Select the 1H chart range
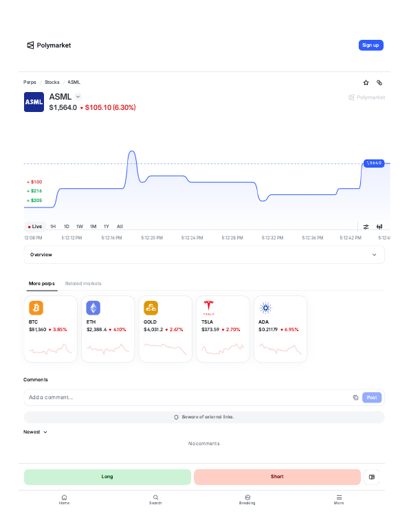The height and width of the screenshot is (529, 409). 53,227
